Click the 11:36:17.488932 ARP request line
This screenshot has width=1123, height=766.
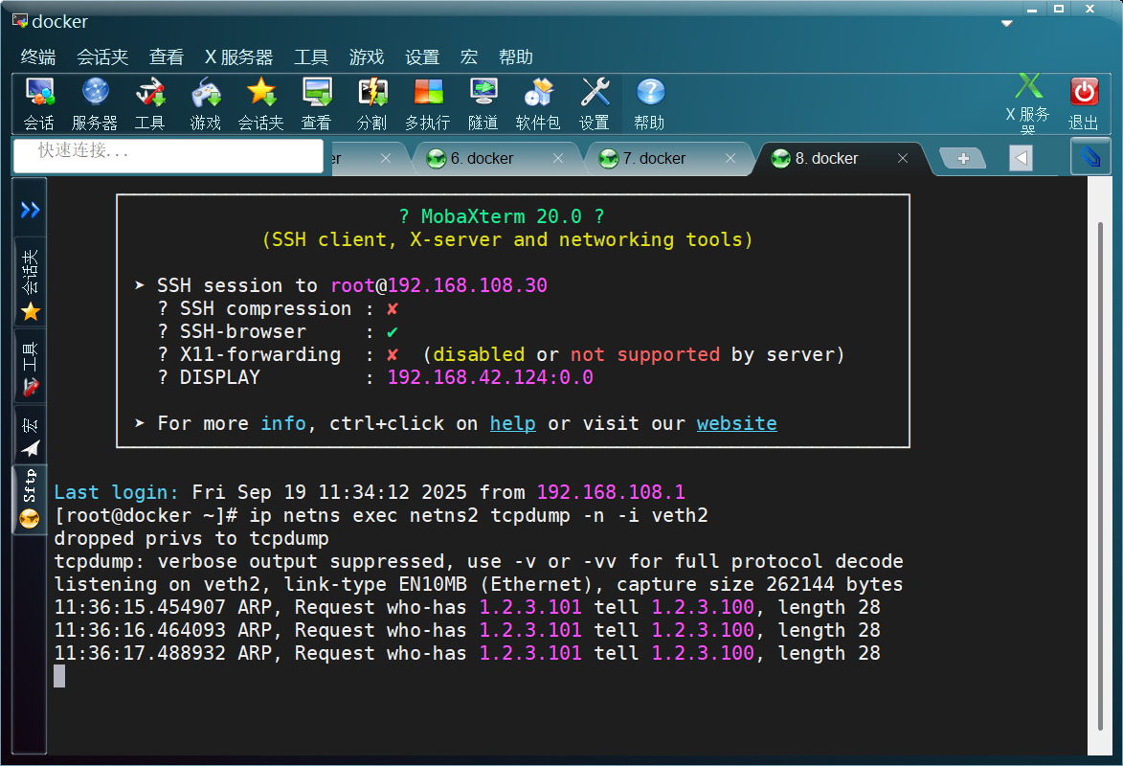[468, 653]
